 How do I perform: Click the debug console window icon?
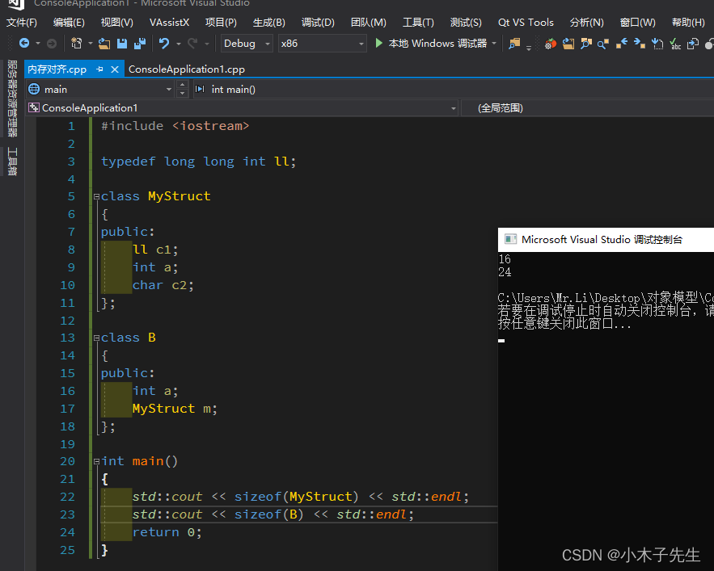tap(510, 239)
